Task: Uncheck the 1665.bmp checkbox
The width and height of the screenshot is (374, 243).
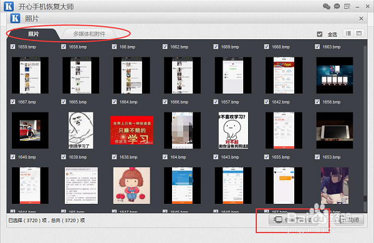Action: [64, 102]
